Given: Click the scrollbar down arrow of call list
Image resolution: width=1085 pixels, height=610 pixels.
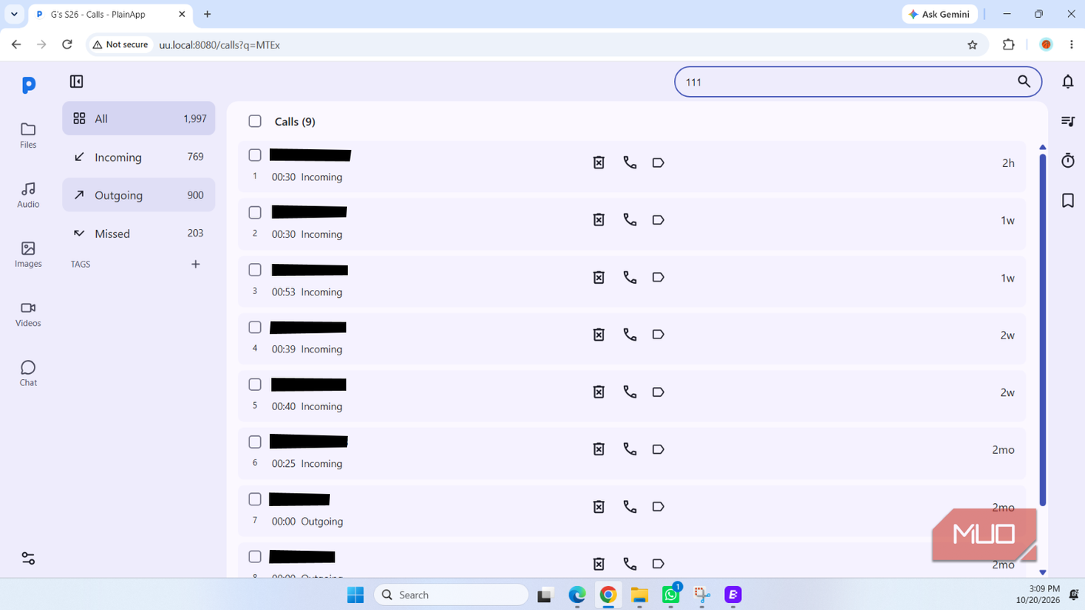Looking at the screenshot, I should pyautogui.click(x=1043, y=572).
